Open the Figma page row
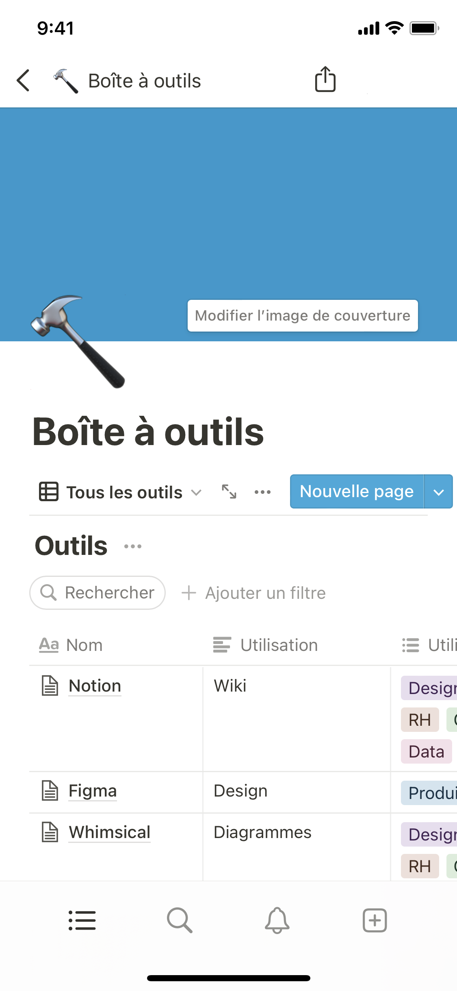Screen dimensions: 457x991 click(x=93, y=791)
